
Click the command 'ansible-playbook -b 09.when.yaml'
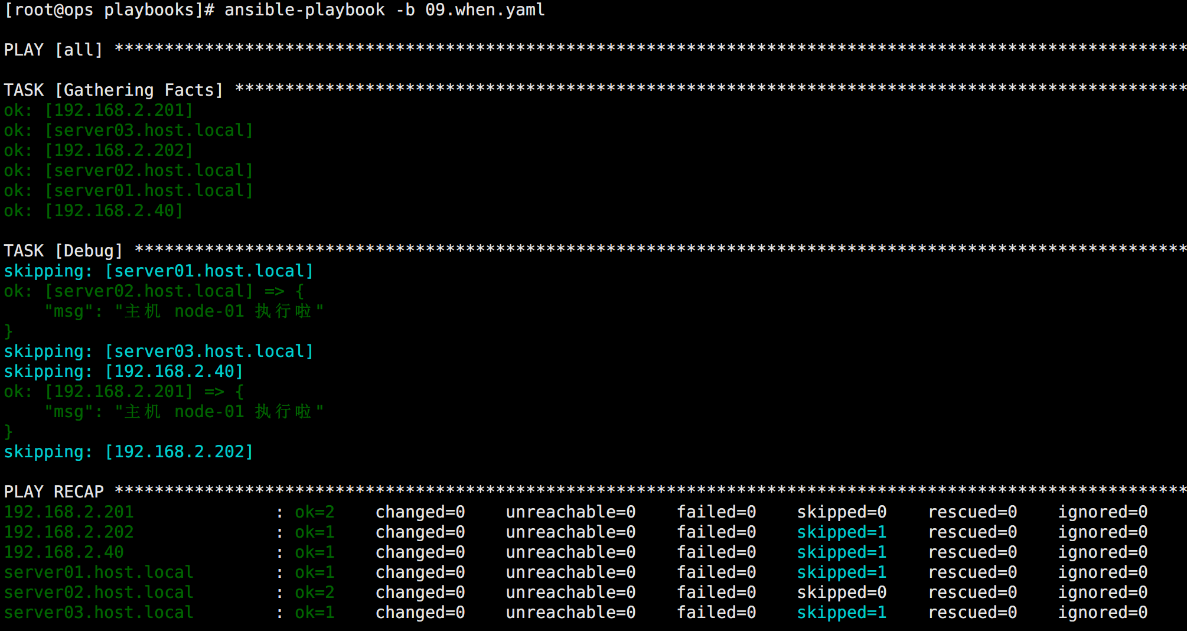pyautogui.click(x=384, y=10)
